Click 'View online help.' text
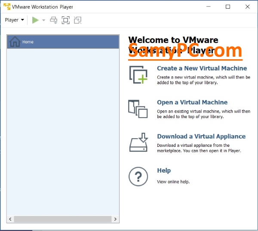The width and height of the screenshot is (258, 231). click(x=173, y=182)
